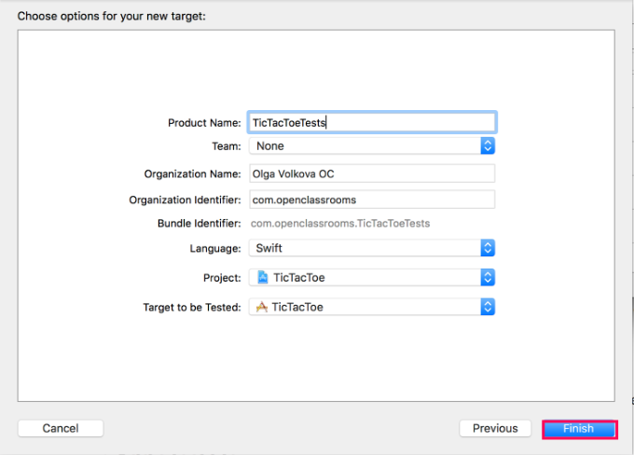Click the Target to be Tested arrow button
This screenshot has height=455, width=634.
click(488, 307)
